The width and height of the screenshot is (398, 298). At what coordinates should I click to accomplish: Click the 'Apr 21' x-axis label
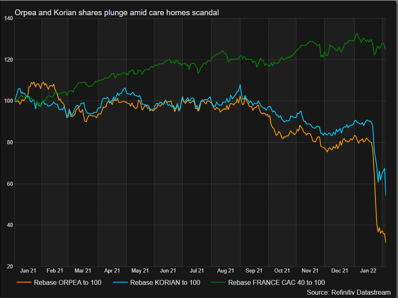coord(112,270)
